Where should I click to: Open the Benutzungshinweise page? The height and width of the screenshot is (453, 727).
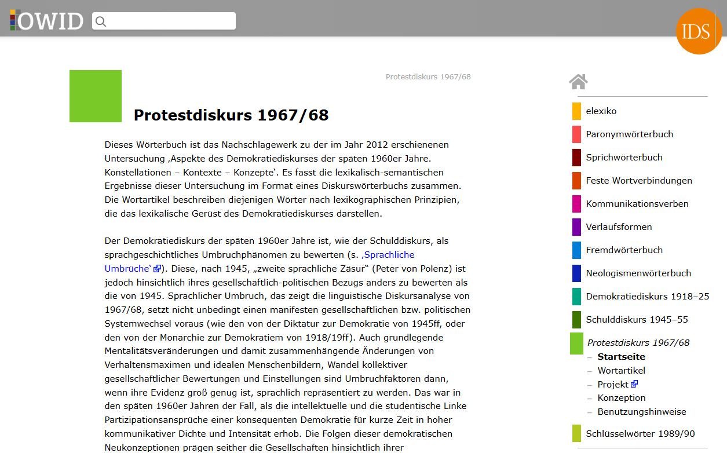coord(641,411)
